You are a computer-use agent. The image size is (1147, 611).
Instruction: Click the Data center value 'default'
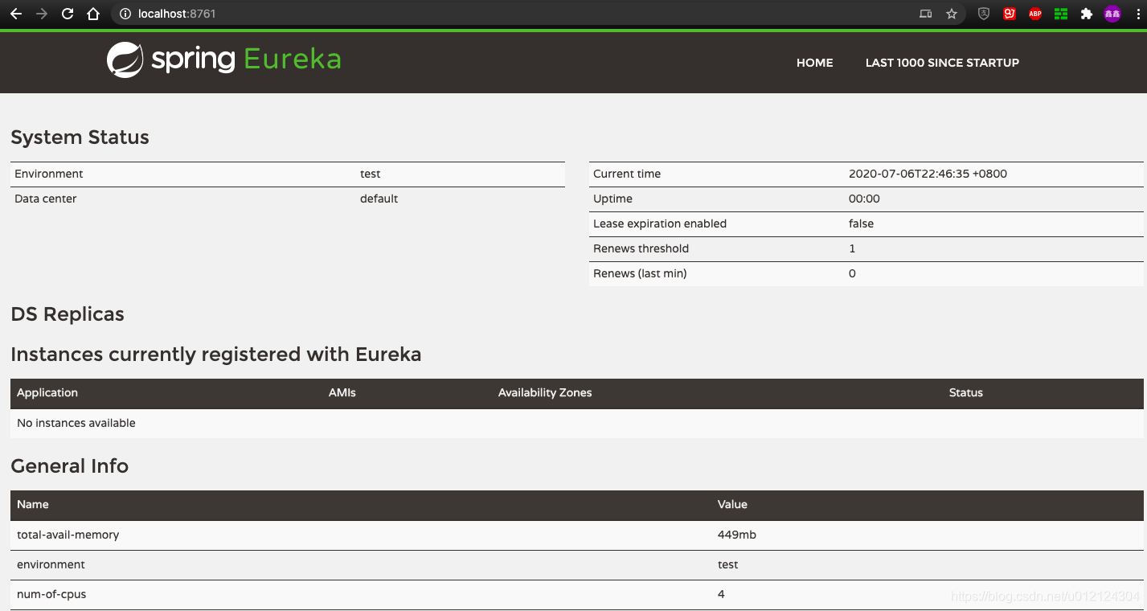379,199
